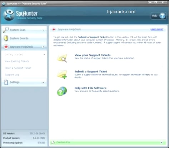Select Support Log item
Screen dimensions: 169x148
(12, 75)
